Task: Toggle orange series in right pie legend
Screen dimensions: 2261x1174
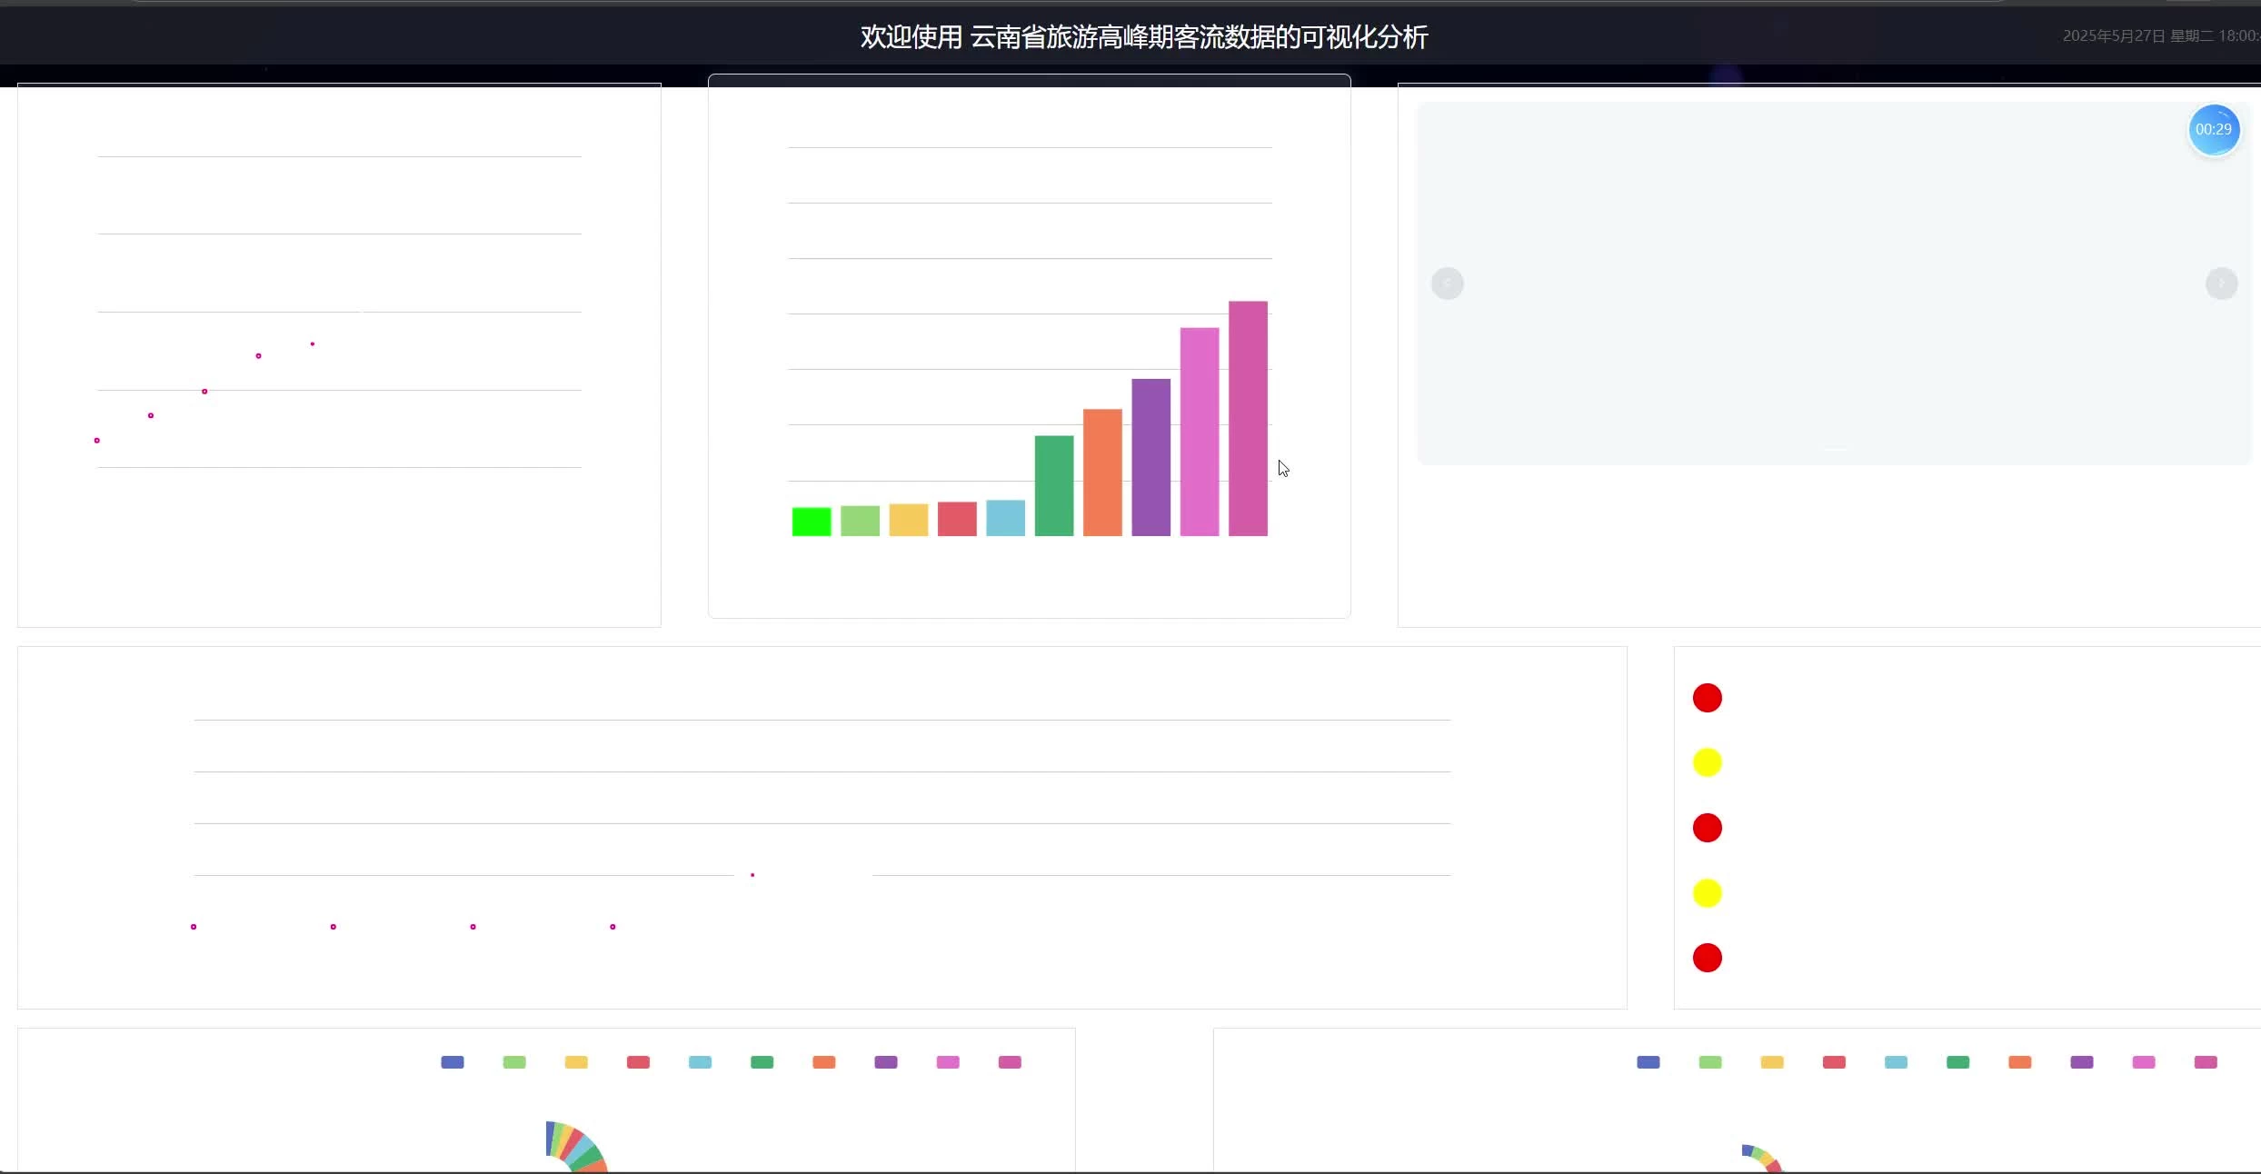Action: tap(2019, 1062)
